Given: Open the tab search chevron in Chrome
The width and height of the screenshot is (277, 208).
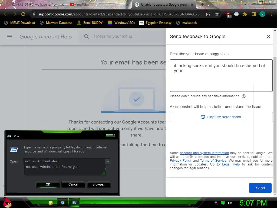Looking at the screenshot, I should pos(245,5).
